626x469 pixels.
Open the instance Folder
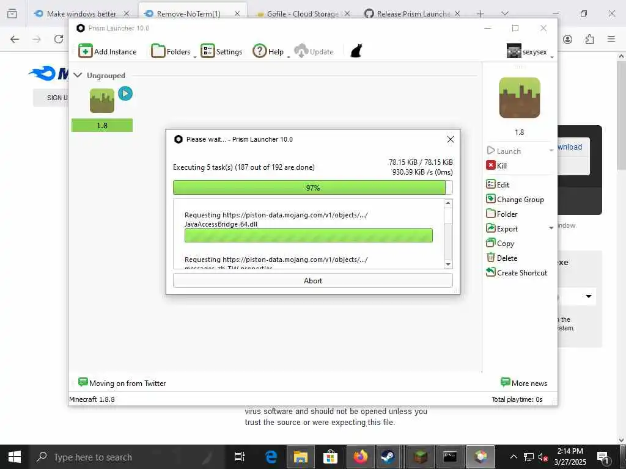tap(502, 214)
